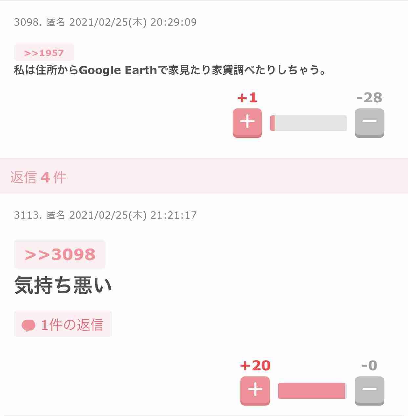Screen dimensions: 408x416
Task: Select the -28 vote count
Action: click(x=369, y=98)
